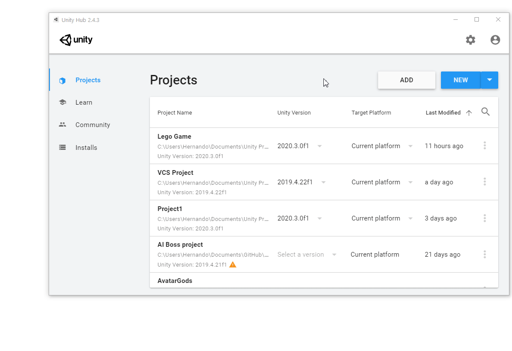Screen dimensions: 512x351
Task: Click the Unity logo in header
Action: point(76,40)
